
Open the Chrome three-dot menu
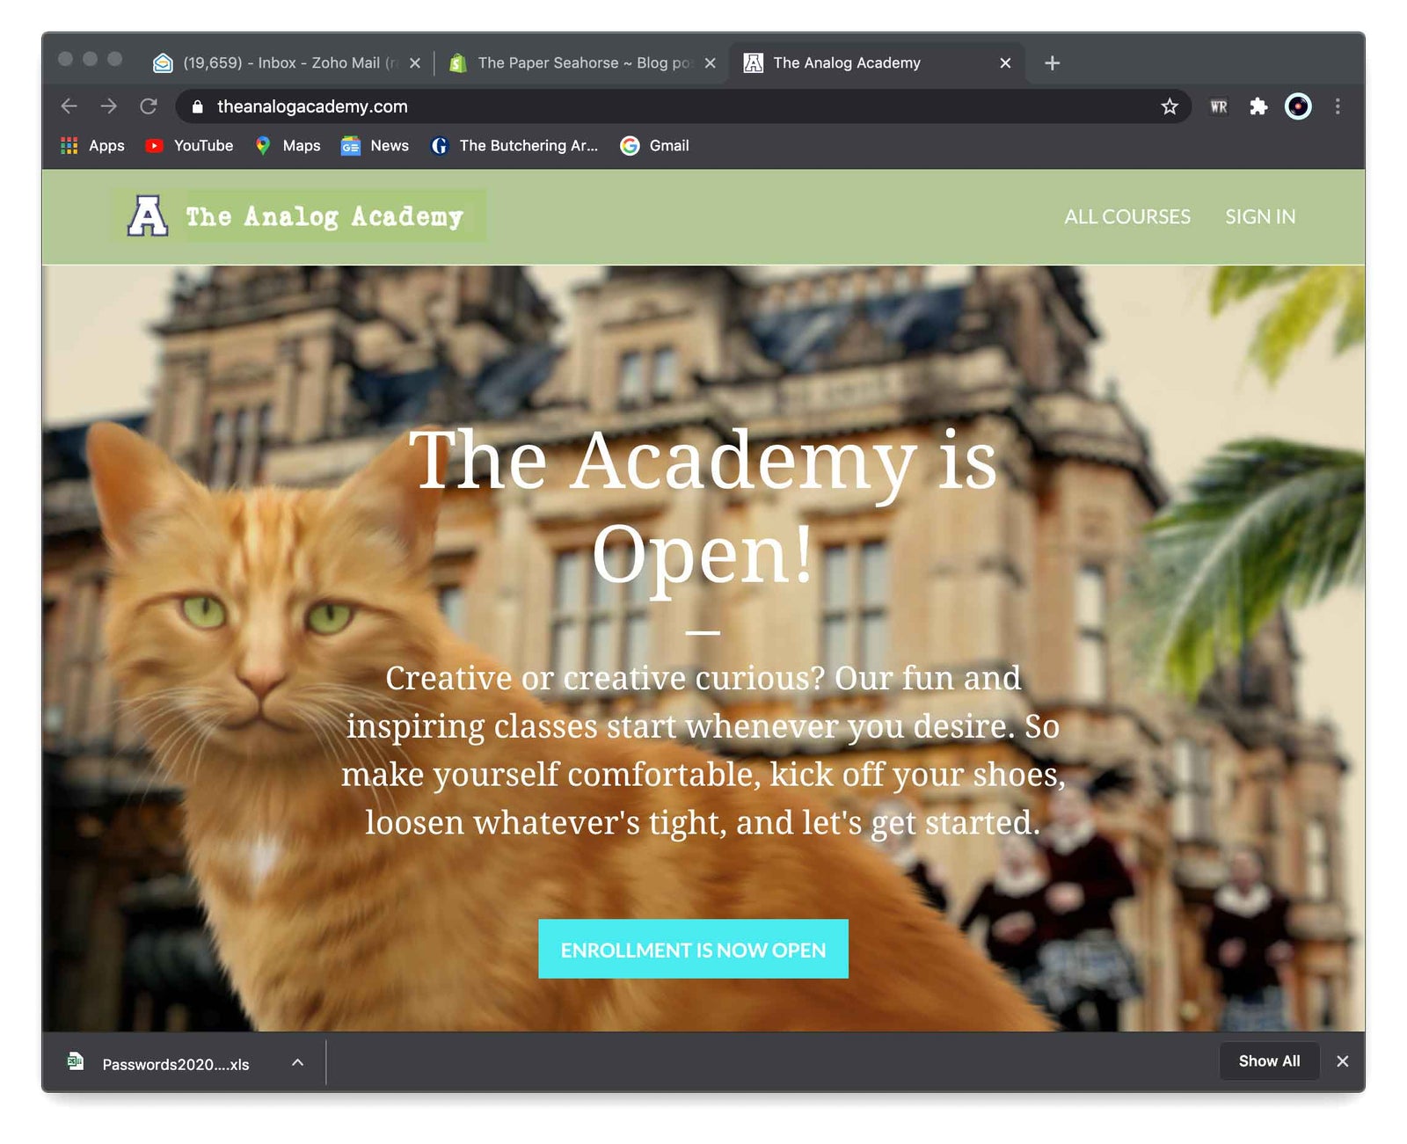point(1337,106)
